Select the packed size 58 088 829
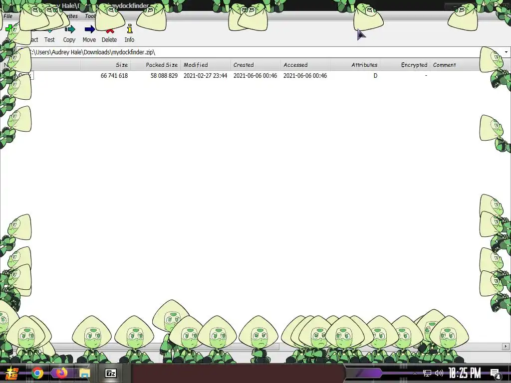The width and height of the screenshot is (511, 383). 164,76
